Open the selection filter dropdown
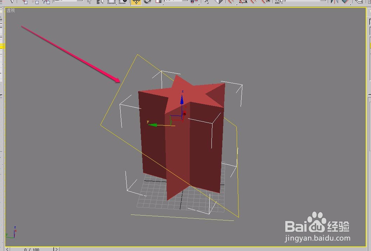This screenshot has height=251, width=371. [x=70, y=2]
